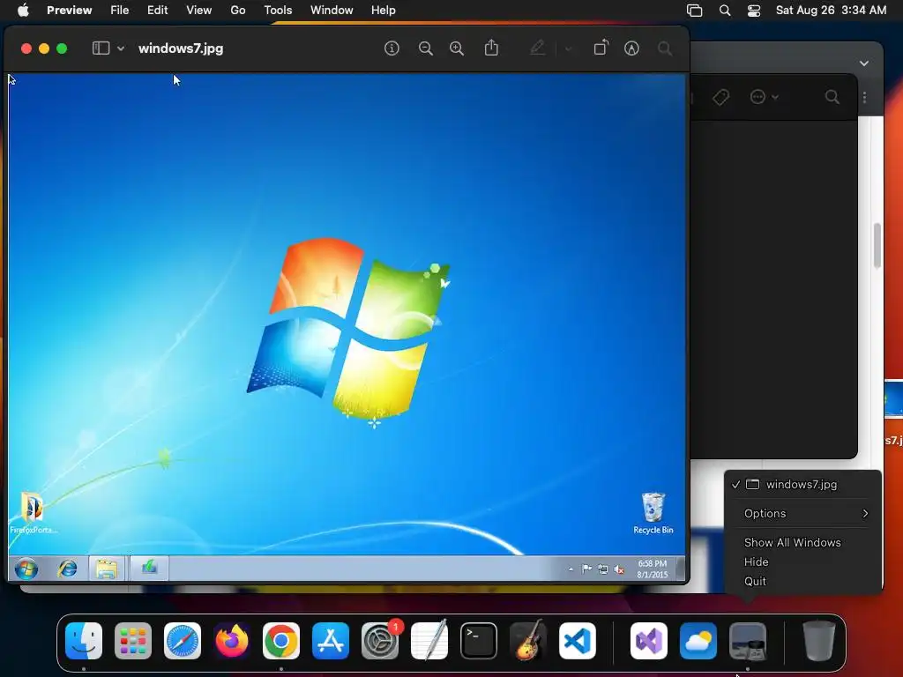The image size is (903, 677).
Task: Choose Quit in Dock context menu
Action: (x=755, y=582)
